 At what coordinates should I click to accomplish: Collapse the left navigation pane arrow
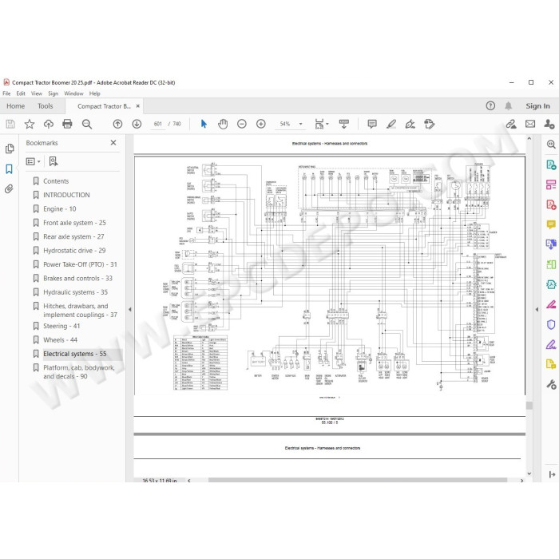(x=129, y=310)
